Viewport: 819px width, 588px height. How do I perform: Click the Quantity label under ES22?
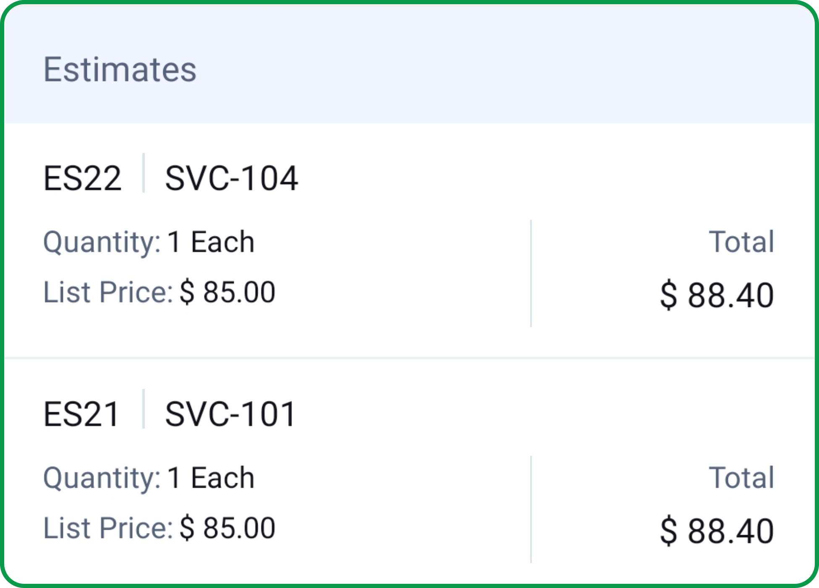102,242
